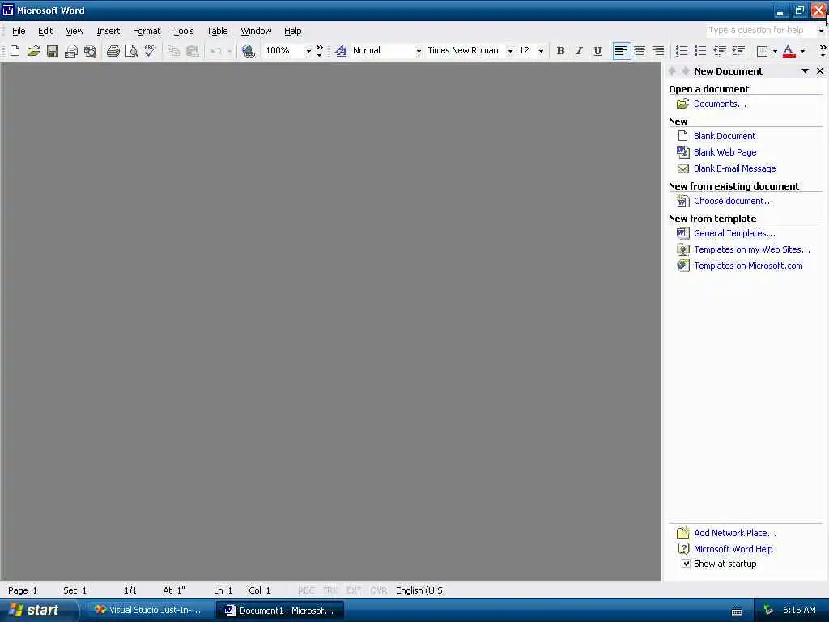Toggle Center alignment
This screenshot has width=829, height=622.
coord(640,51)
